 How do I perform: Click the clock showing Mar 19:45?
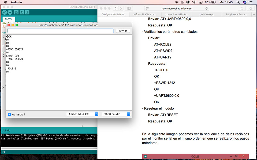point(226,2)
